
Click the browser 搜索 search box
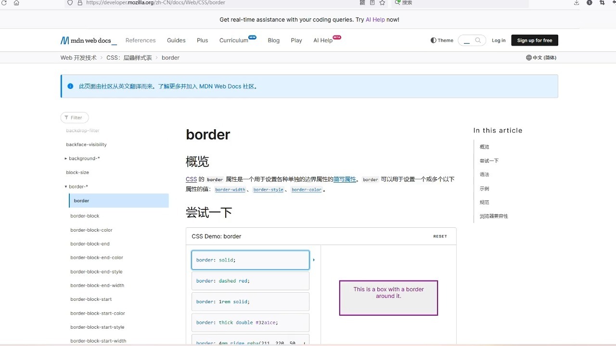click(460, 3)
